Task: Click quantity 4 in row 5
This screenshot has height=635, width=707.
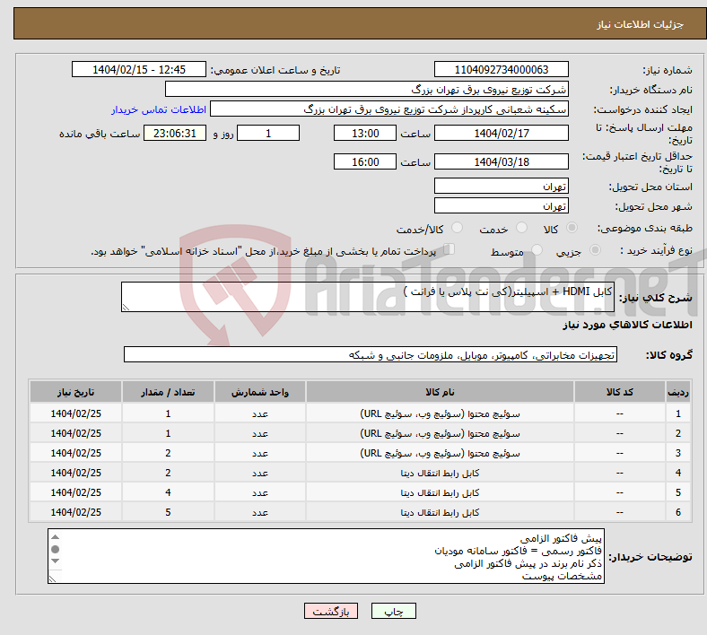Action: tap(168, 492)
